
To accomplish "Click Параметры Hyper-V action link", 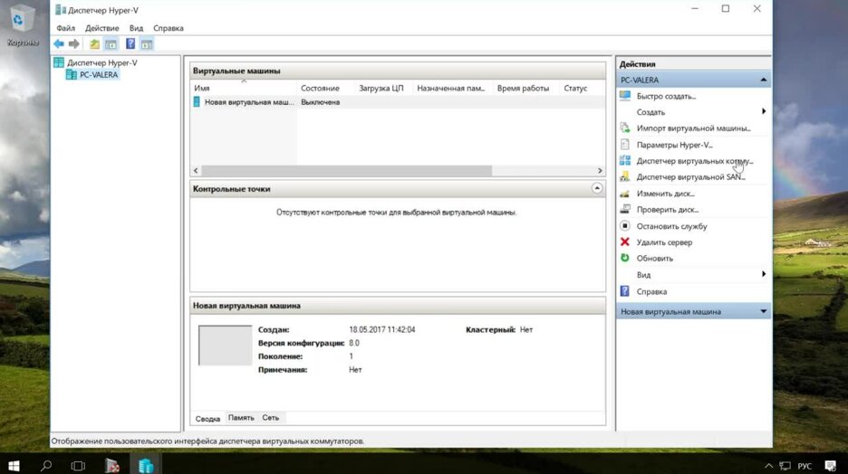I will [x=674, y=145].
